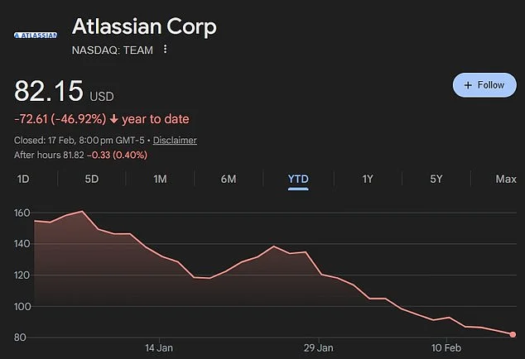
Task: Switch to the 1D range tab
Action: [x=23, y=179]
